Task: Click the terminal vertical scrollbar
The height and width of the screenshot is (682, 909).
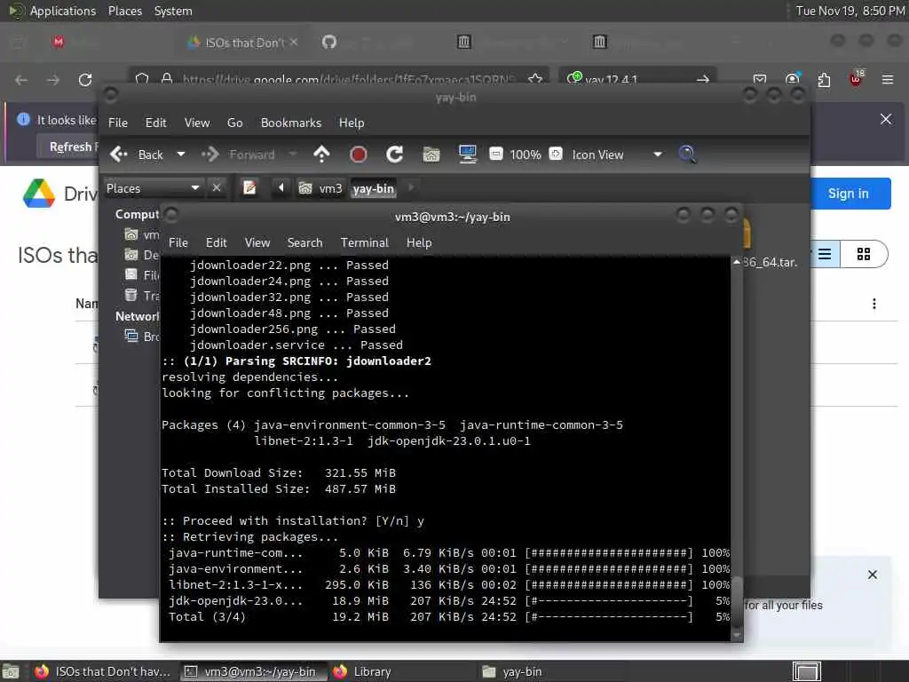Action: pos(737,603)
